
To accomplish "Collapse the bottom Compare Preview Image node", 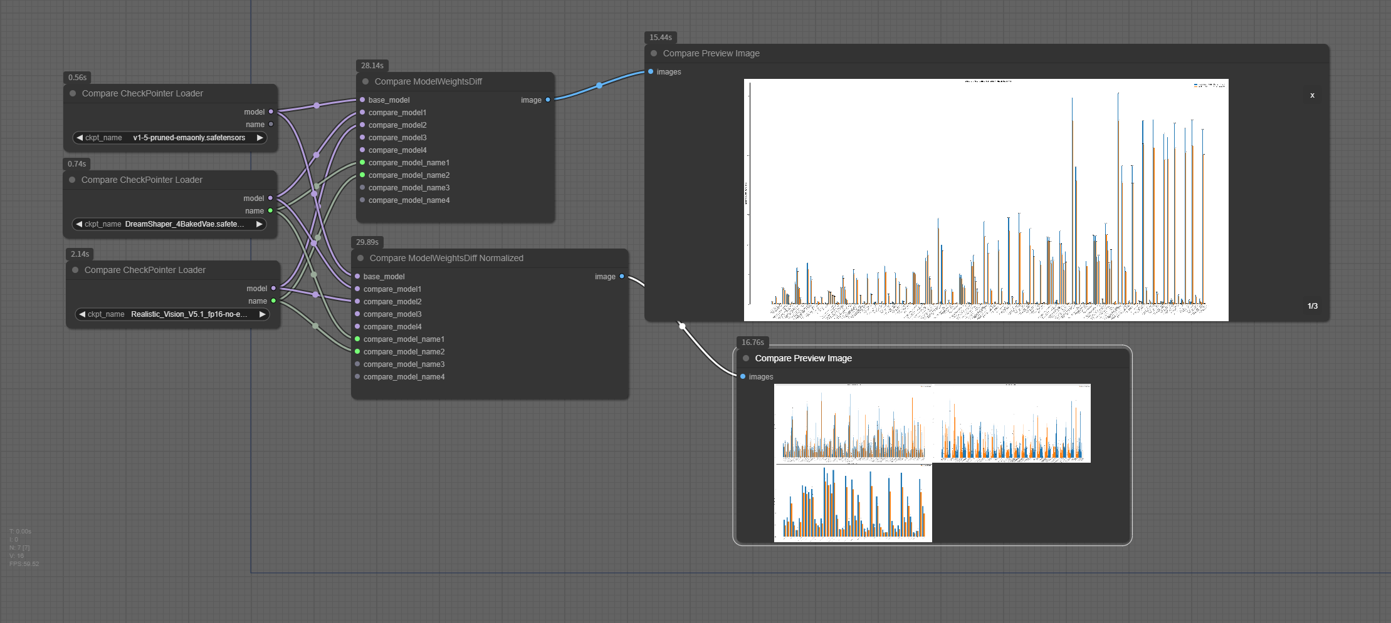I will click(746, 358).
